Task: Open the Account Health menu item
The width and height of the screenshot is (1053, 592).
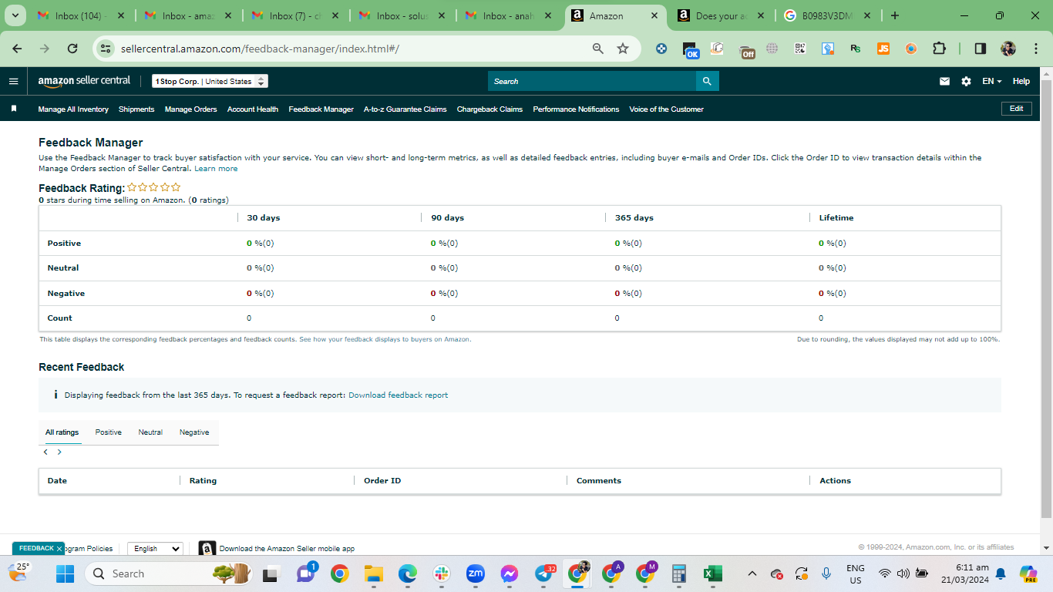Action: [253, 109]
